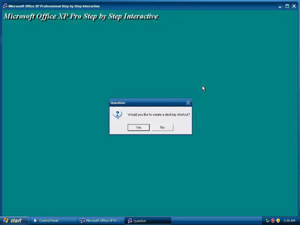Click the 'Microsoft Office XP Pro Step by Step Interactive' heading
This screenshot has height=225, width=300.
tap(81, 16)
